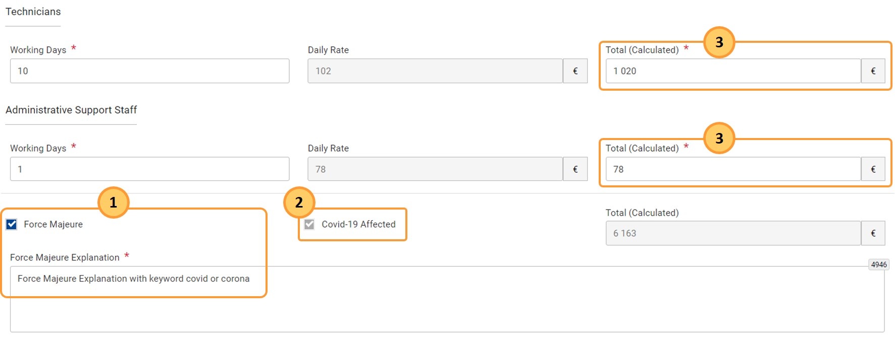Click the Administrative Total (Calculated) field 78
Image resolution: width=895 pixels, height=339 pixels.
733,169
